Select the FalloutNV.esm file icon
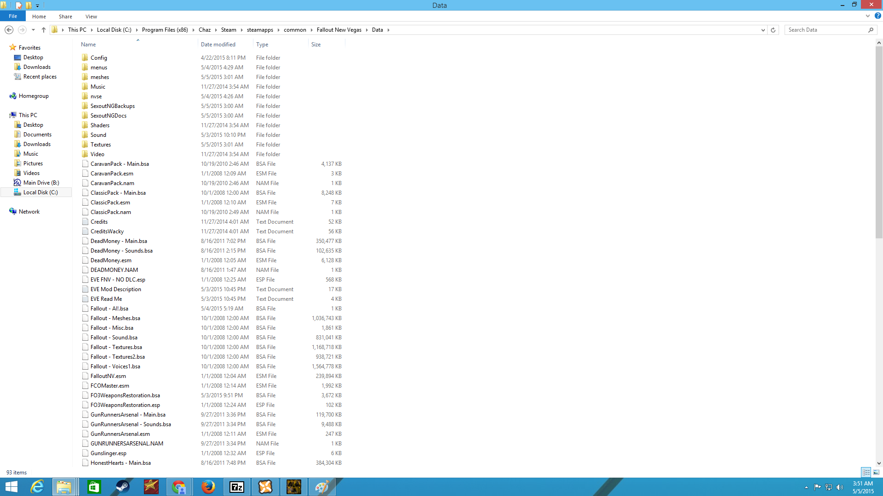Screen dimensions: 883x496 tap(85, 376)
